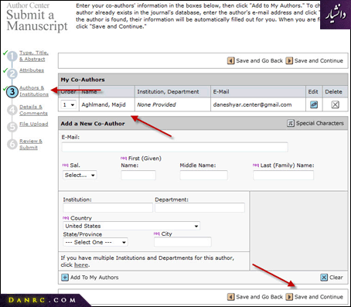Click the Special Characters label
351x307 pixels.
pos(320,123)
